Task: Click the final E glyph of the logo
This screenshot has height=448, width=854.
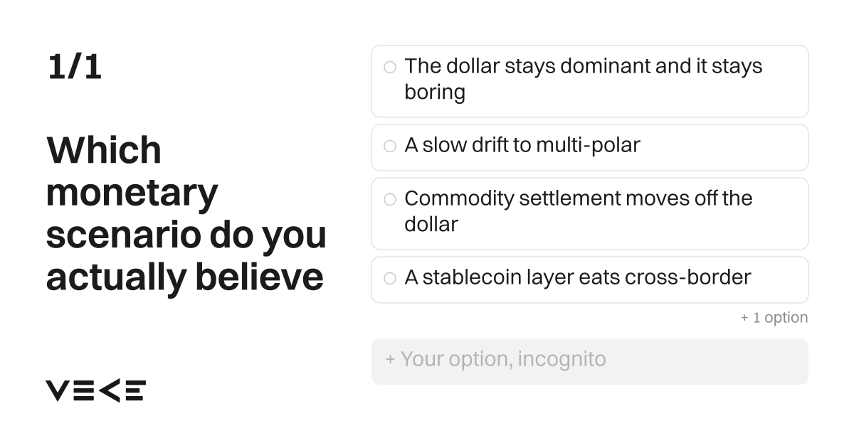Action: [x=135, y=390]
